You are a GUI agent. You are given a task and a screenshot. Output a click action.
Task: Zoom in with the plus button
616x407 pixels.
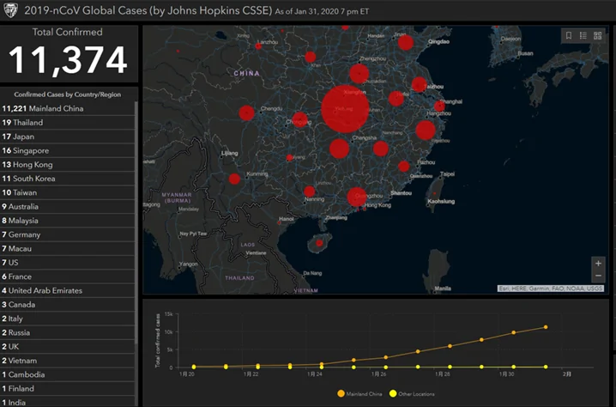(x=598, y=263)
